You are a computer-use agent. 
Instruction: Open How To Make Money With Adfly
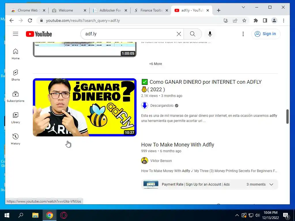pyautogui.click(x=177, y=144)
